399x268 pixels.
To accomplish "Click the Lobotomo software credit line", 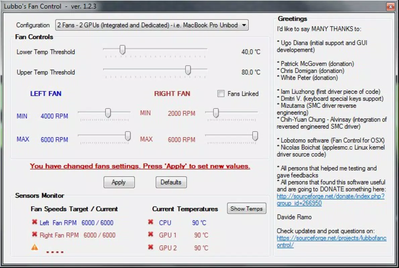I will pyautogui.click(x=331, y=140).
